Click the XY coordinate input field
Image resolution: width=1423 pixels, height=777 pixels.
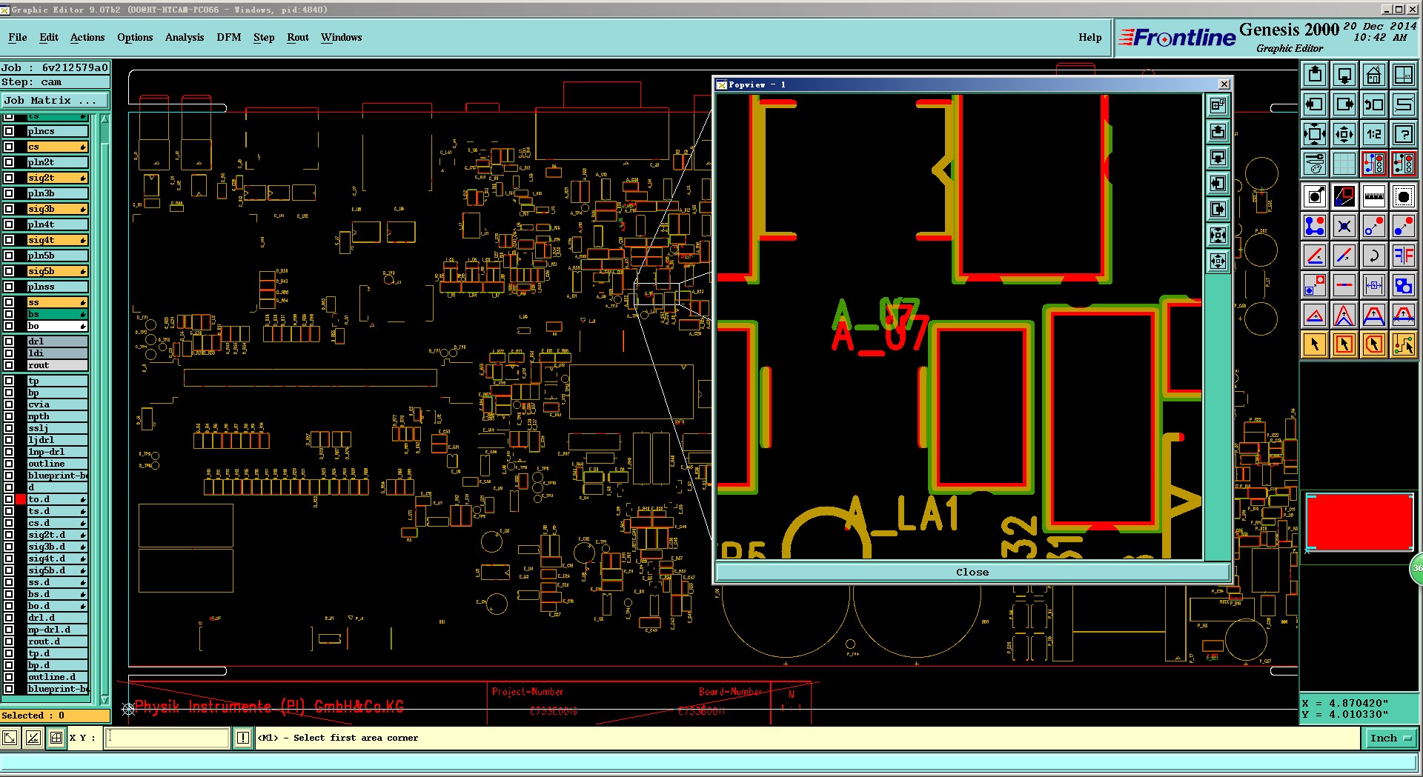tap(168, 738)
